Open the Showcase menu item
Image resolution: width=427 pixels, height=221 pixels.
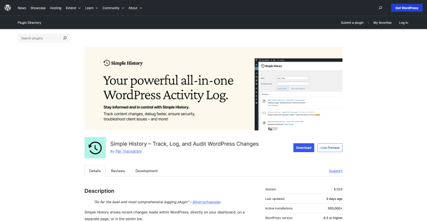coord(38,8)
